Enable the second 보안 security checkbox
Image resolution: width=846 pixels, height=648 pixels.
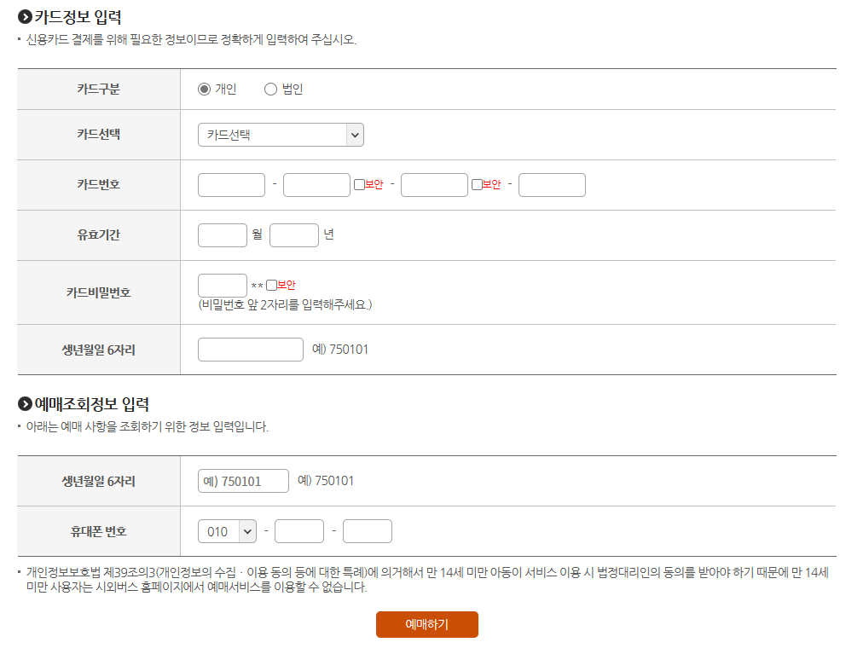(x=478, y=184)
